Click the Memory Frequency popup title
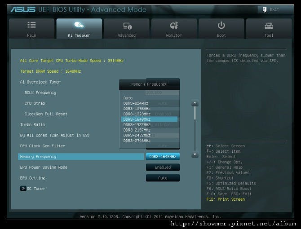Screen dimensions: 301x229 (x=149, y=84)
